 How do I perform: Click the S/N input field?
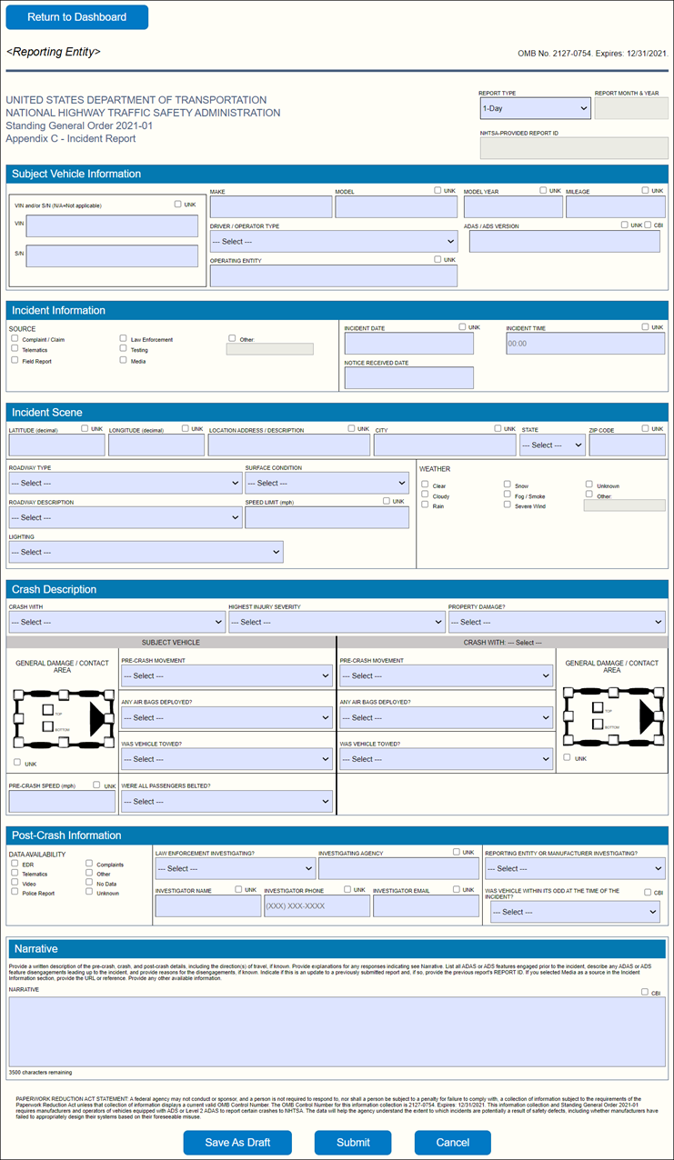[112, 256]
